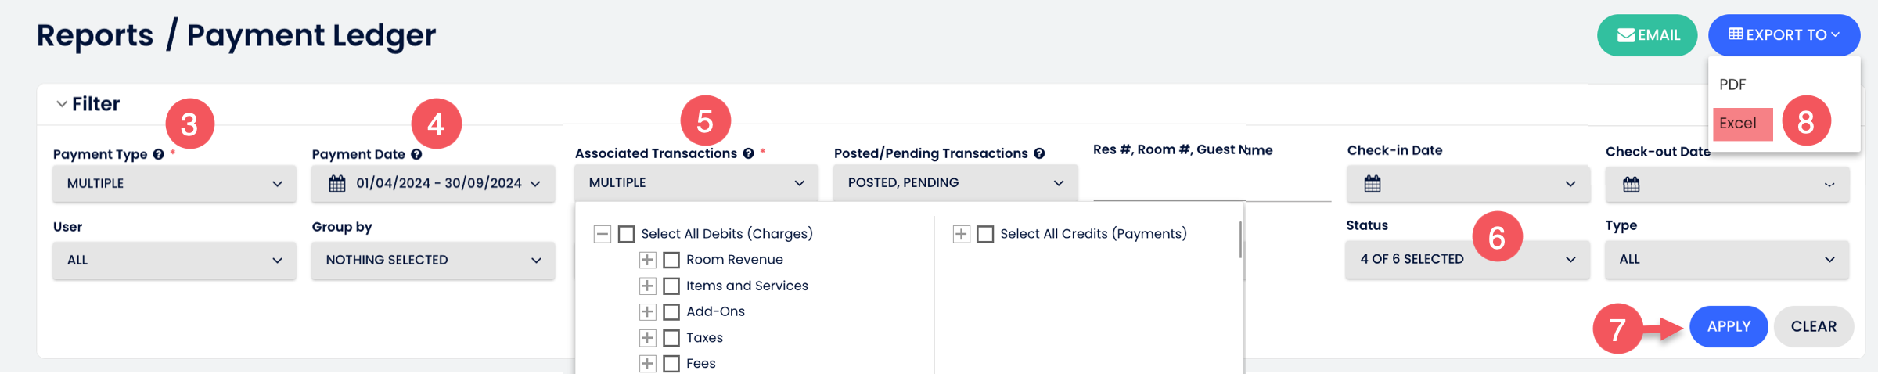This screenshot has width=1878, height=374.
Task: Open the Check-out Date calendar icon
Action: 1631,185
